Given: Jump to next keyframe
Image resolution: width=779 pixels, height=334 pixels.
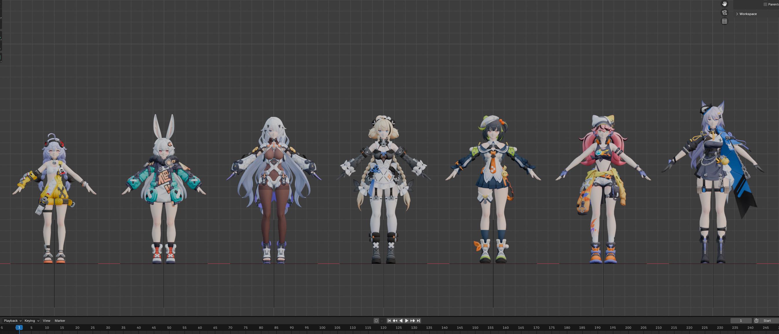Looking at the screenshot, I should (x=413, y=321).
